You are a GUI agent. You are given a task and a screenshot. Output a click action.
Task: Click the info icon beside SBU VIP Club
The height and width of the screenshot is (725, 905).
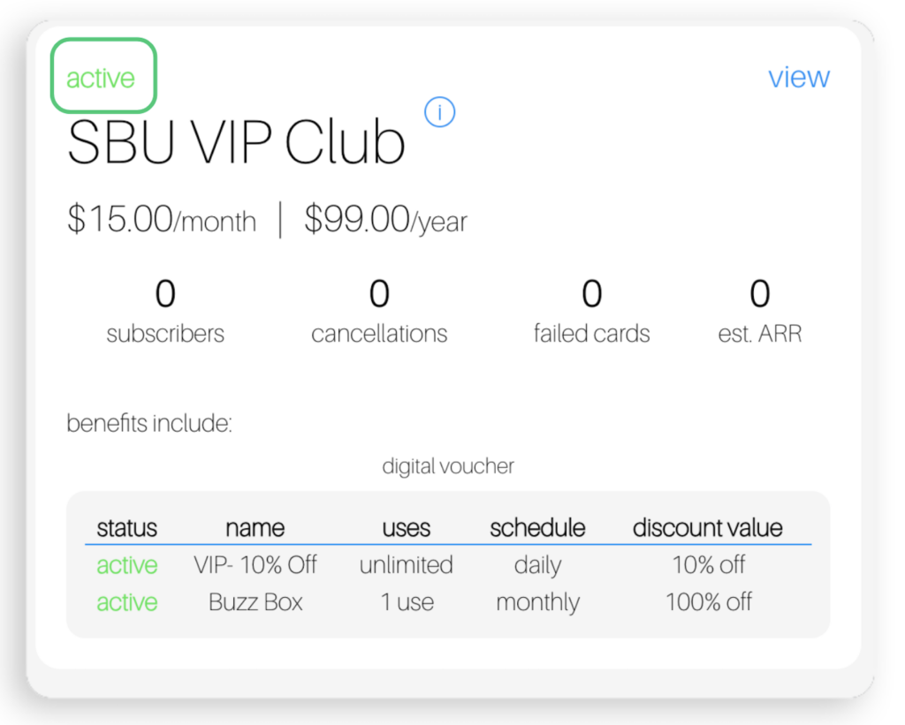[439, 112]
